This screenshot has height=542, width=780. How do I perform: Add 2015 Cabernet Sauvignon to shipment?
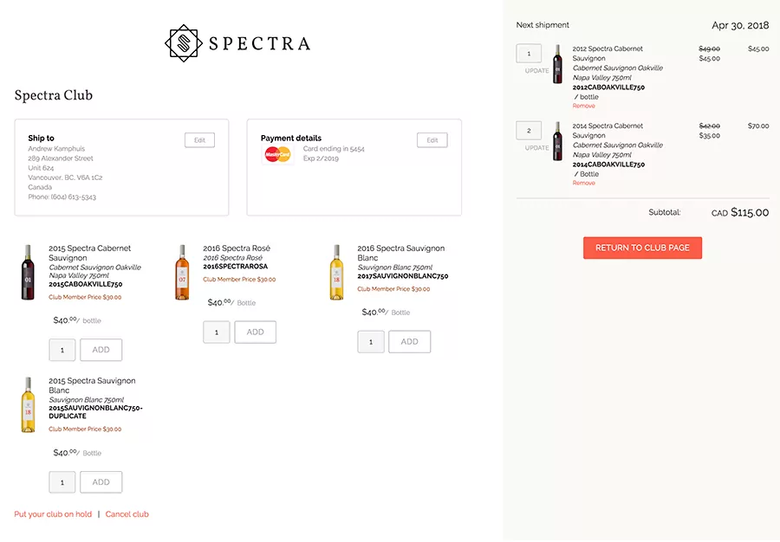(x=101, y=350)
